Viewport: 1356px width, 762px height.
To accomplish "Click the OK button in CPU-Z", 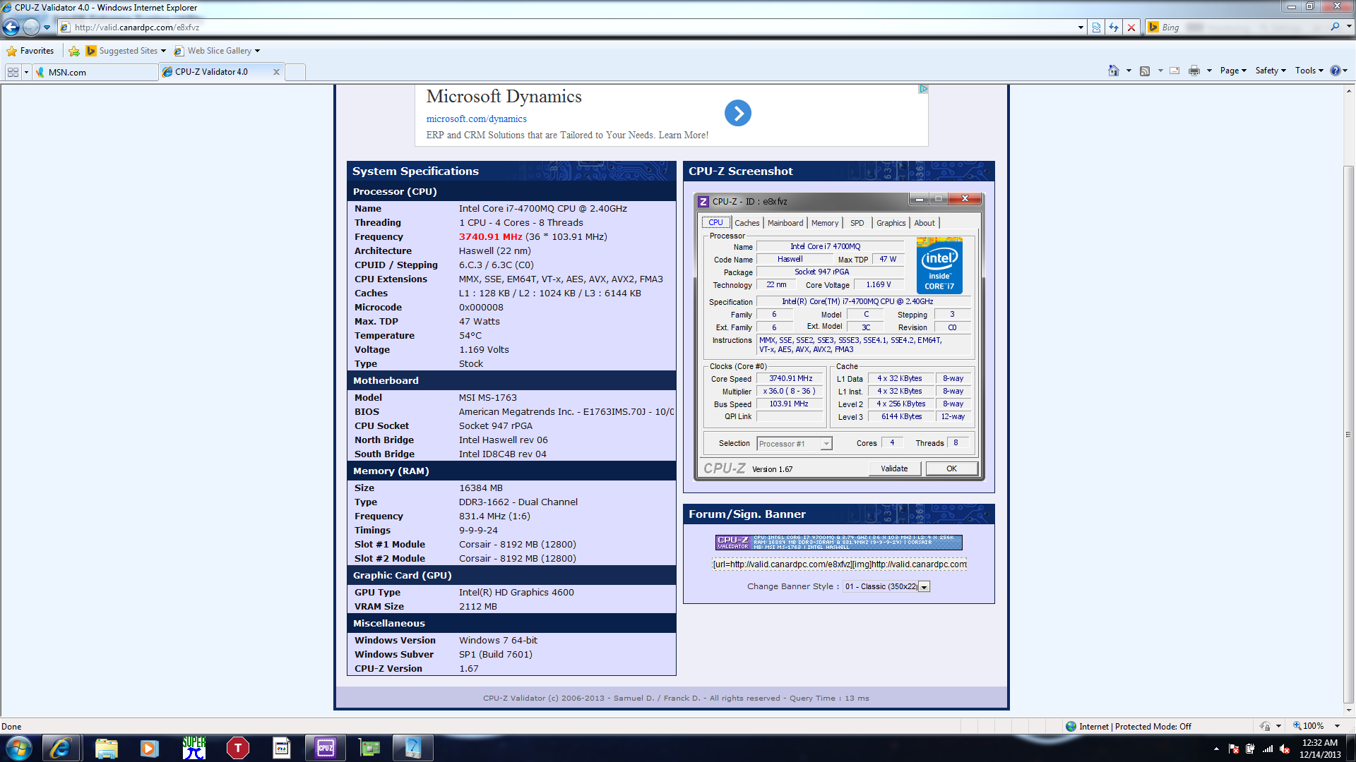I will [951, 468].
